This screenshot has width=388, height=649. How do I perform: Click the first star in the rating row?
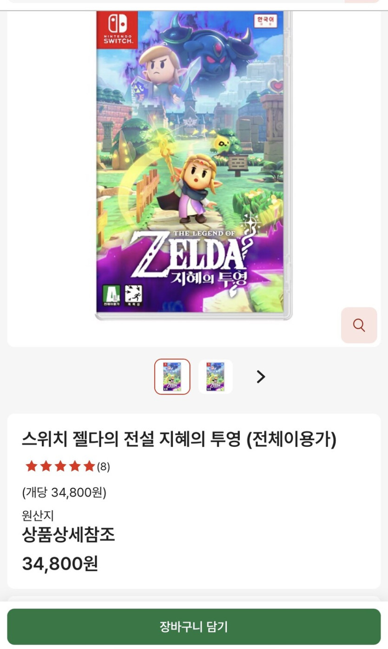coord(32,465)
